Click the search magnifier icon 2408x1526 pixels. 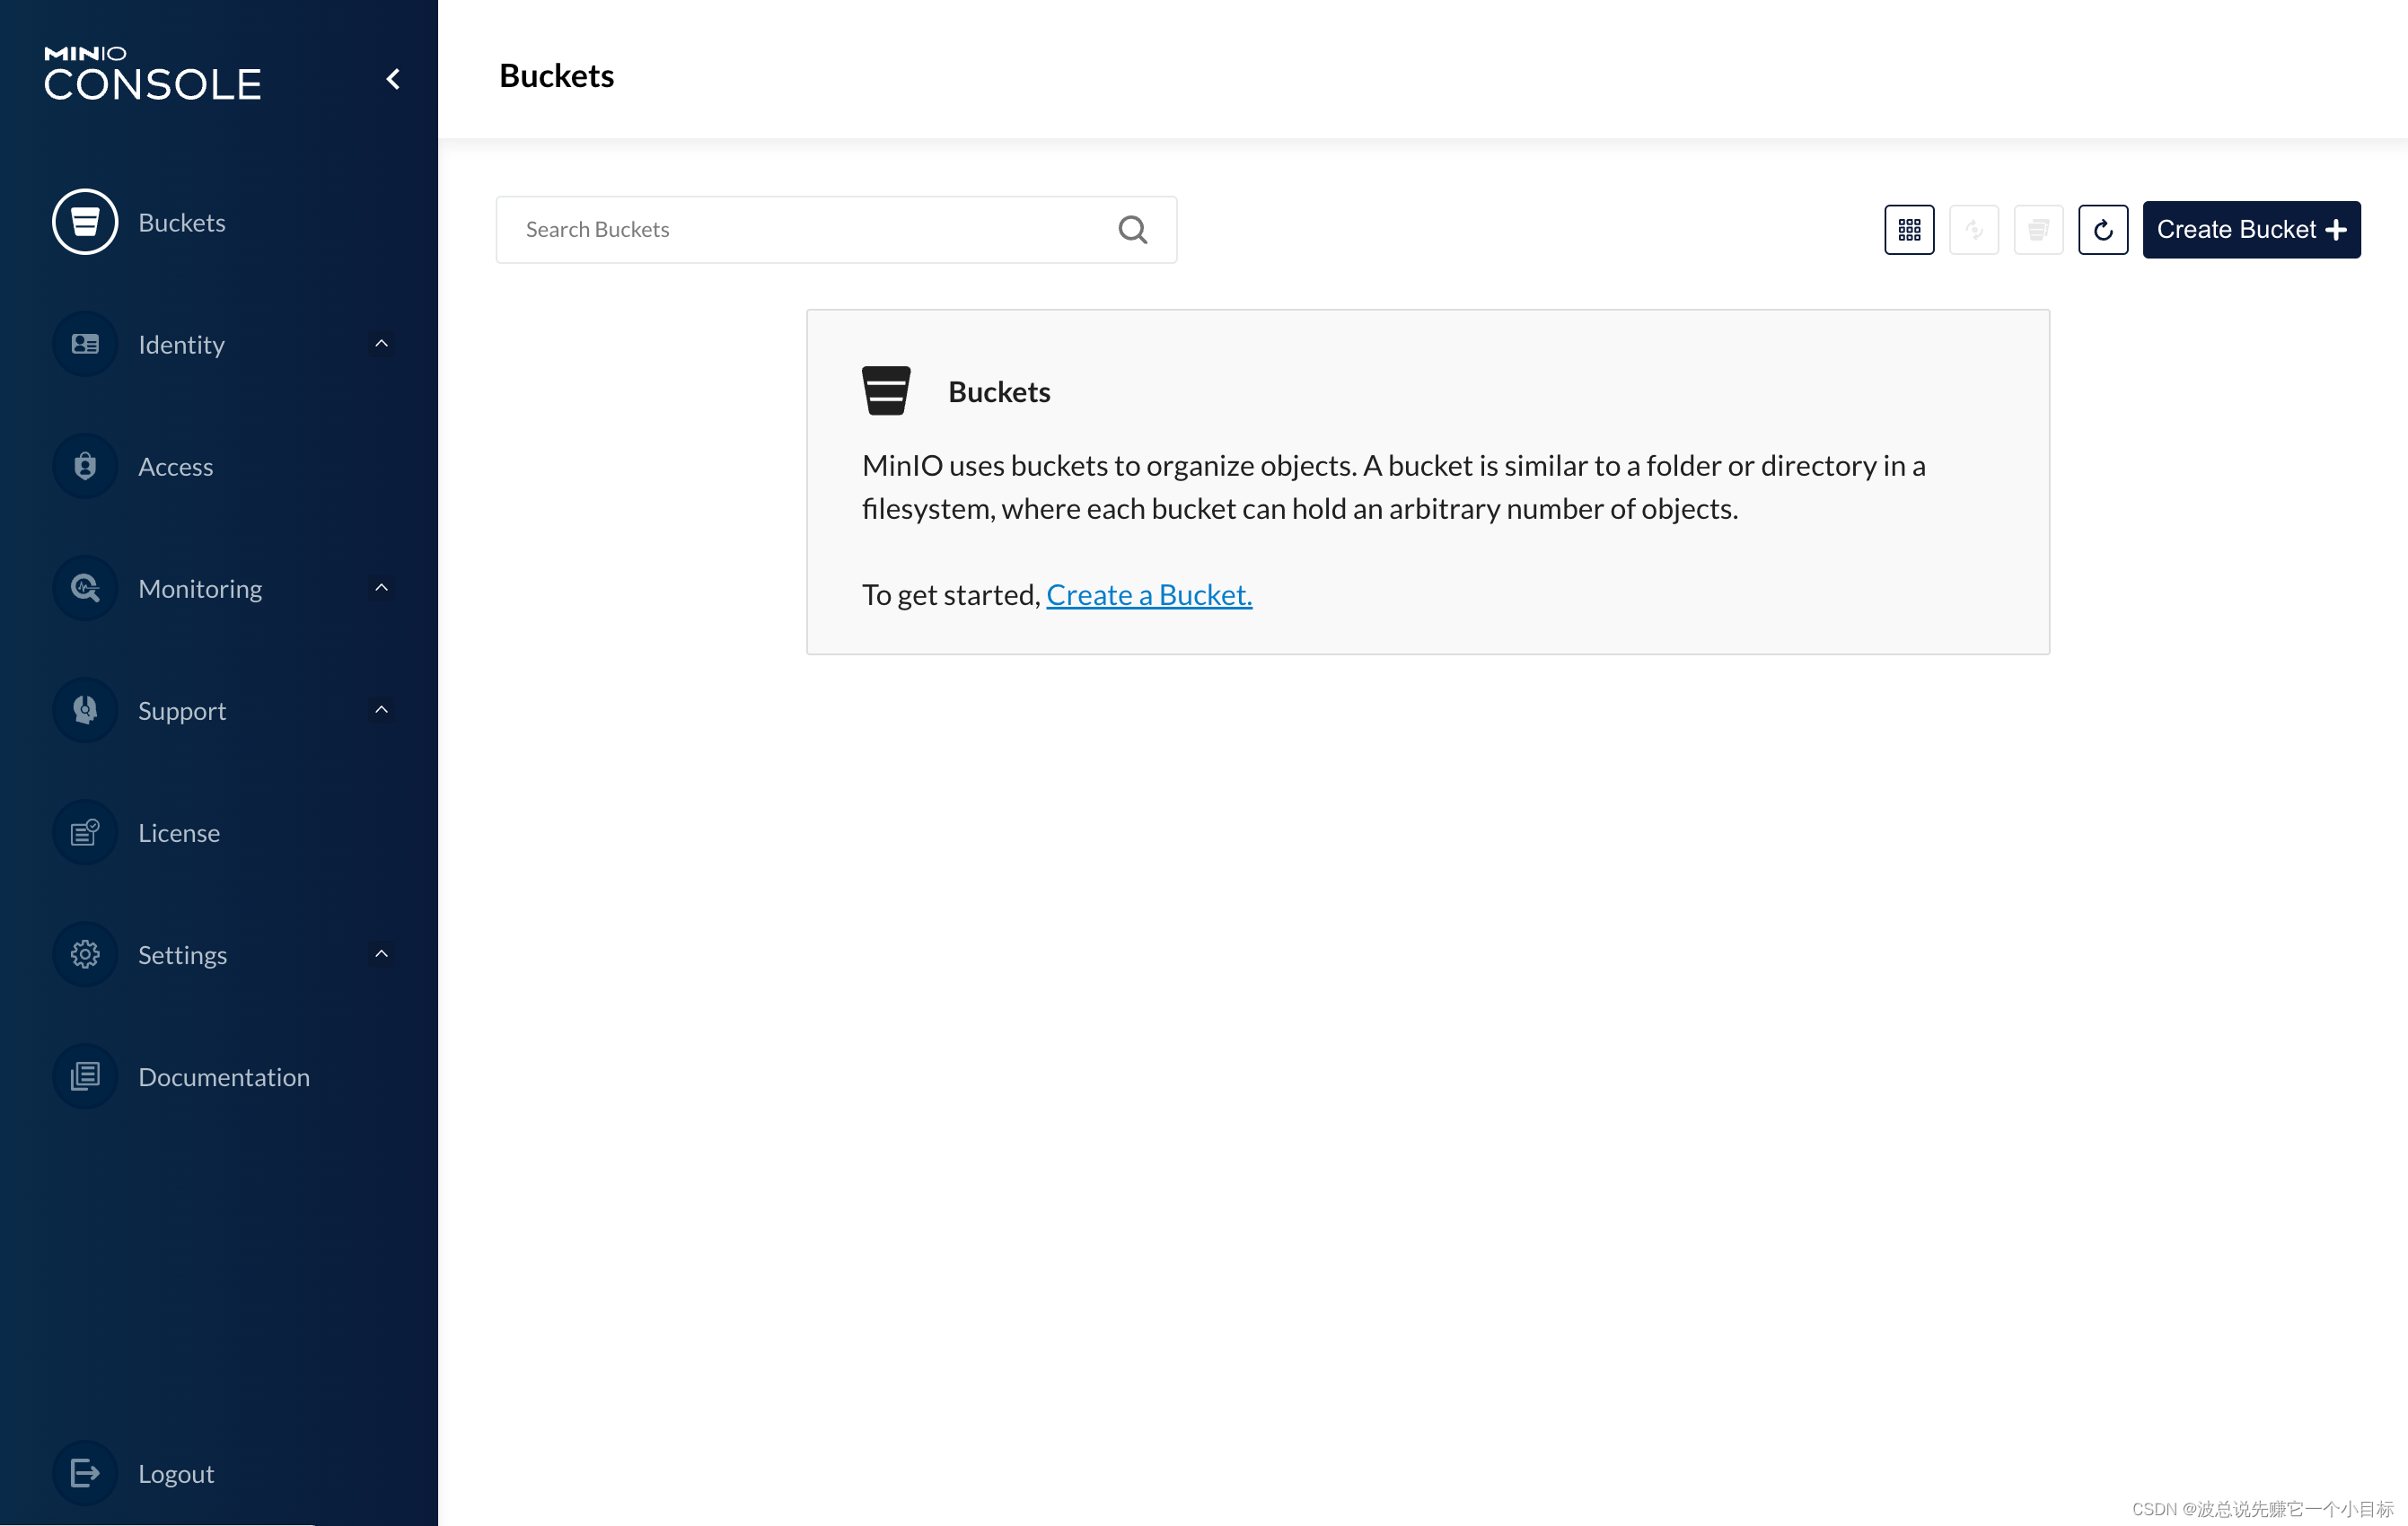pyautogui.click(x=1133, y=230)
